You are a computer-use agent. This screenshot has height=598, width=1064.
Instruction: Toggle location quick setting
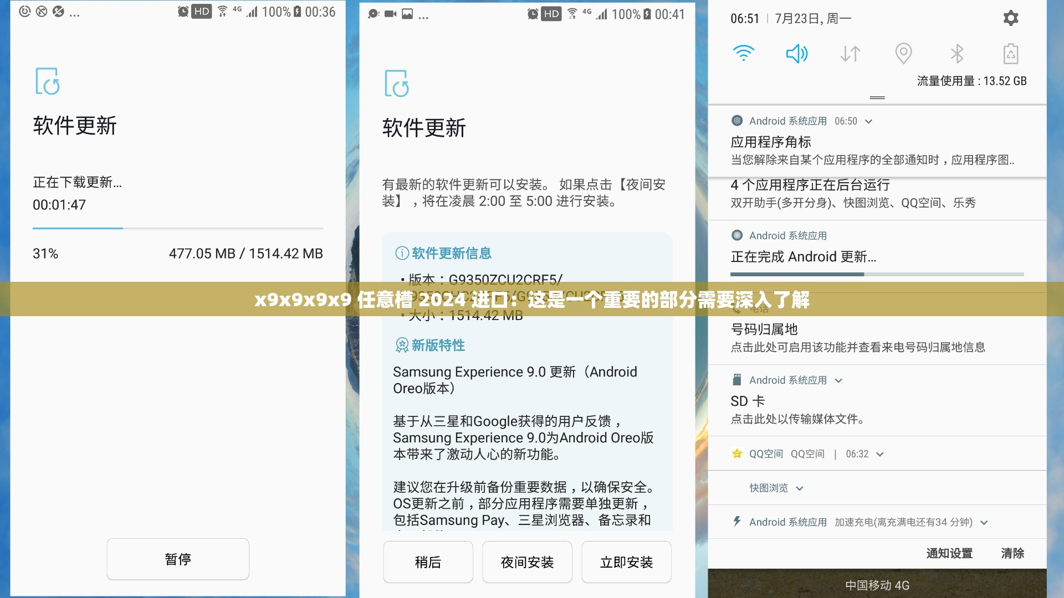pyautogui.click(x=903, y=54)
